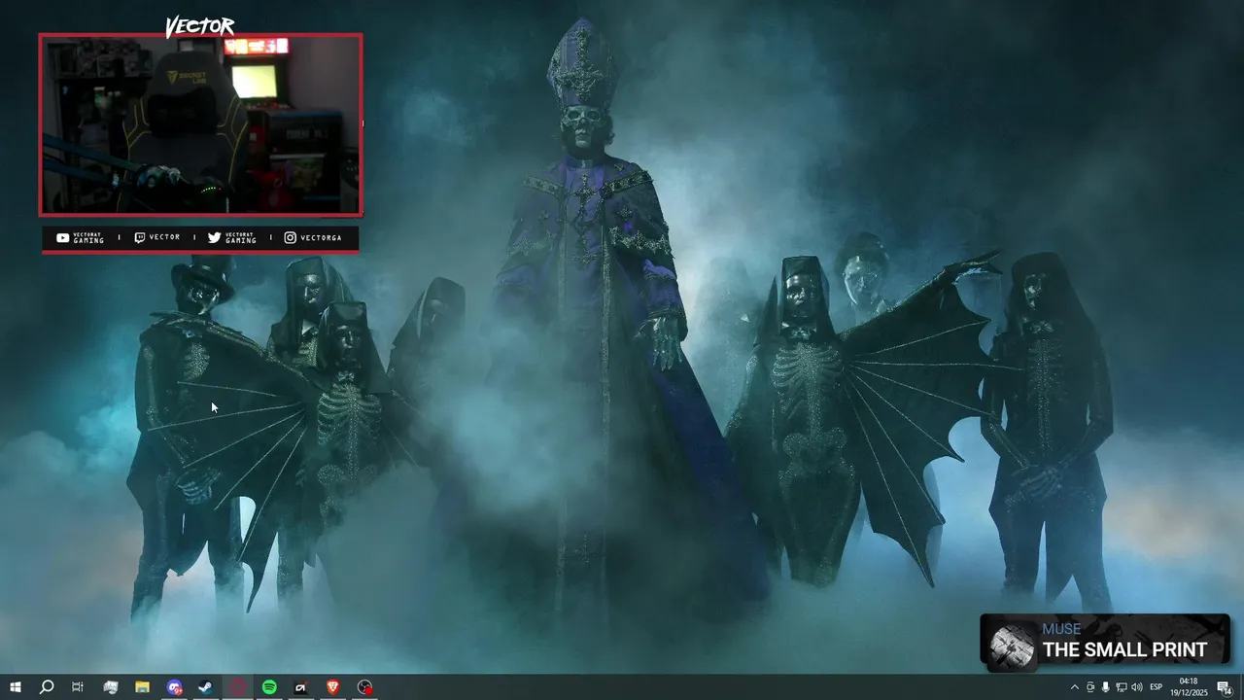Click the Instagram icon in overlay
The image size is (1244, 700).
tap(290, 237)
